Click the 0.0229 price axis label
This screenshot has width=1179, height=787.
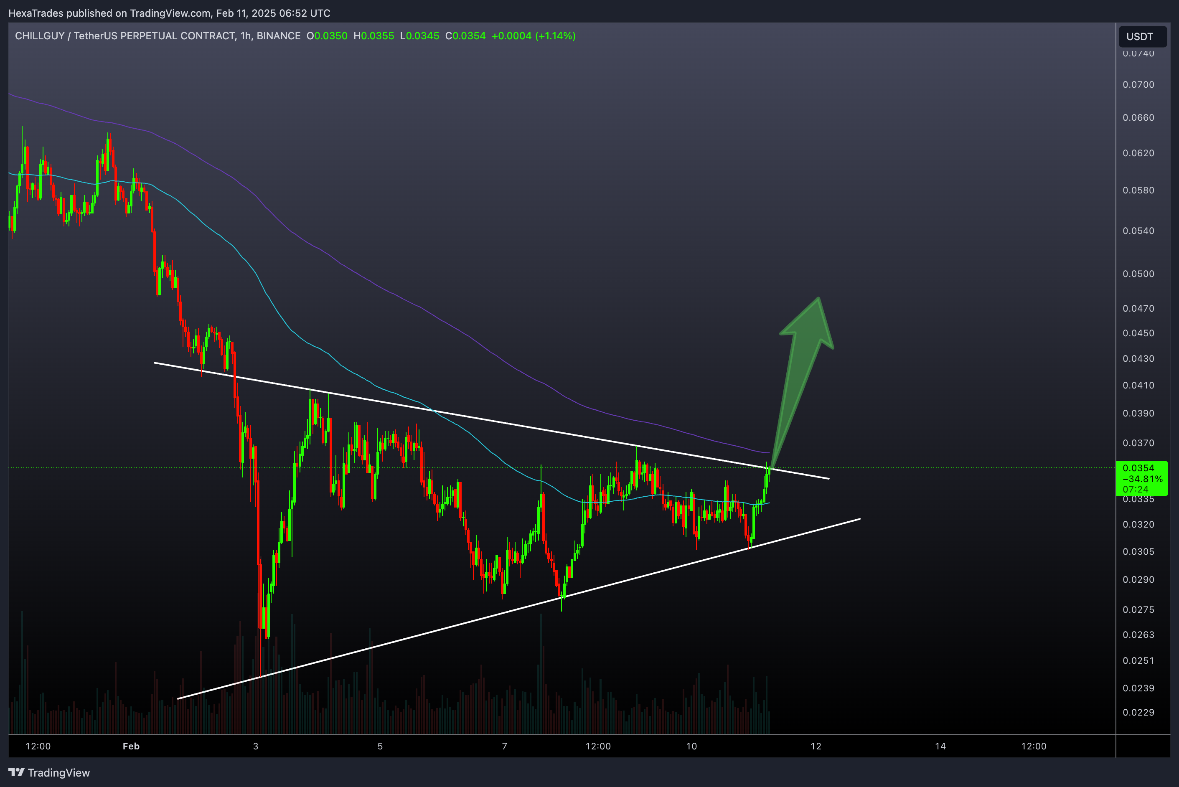tap(1138, 713)
